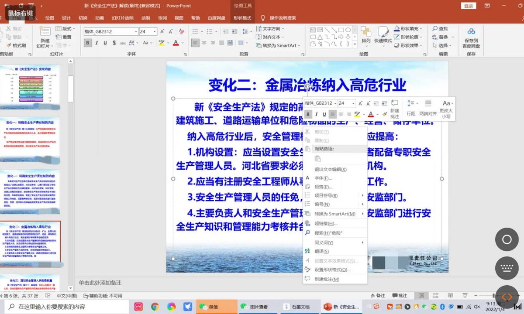Apply text highlight color from the Font group
Viewport: 524px width, 314px height.
(x=161, y=42)
